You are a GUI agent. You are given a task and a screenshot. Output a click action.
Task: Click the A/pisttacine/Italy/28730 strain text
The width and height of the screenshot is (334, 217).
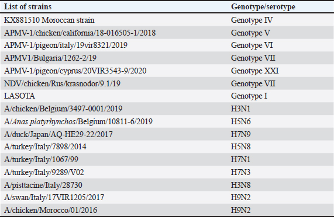point(43,185)
